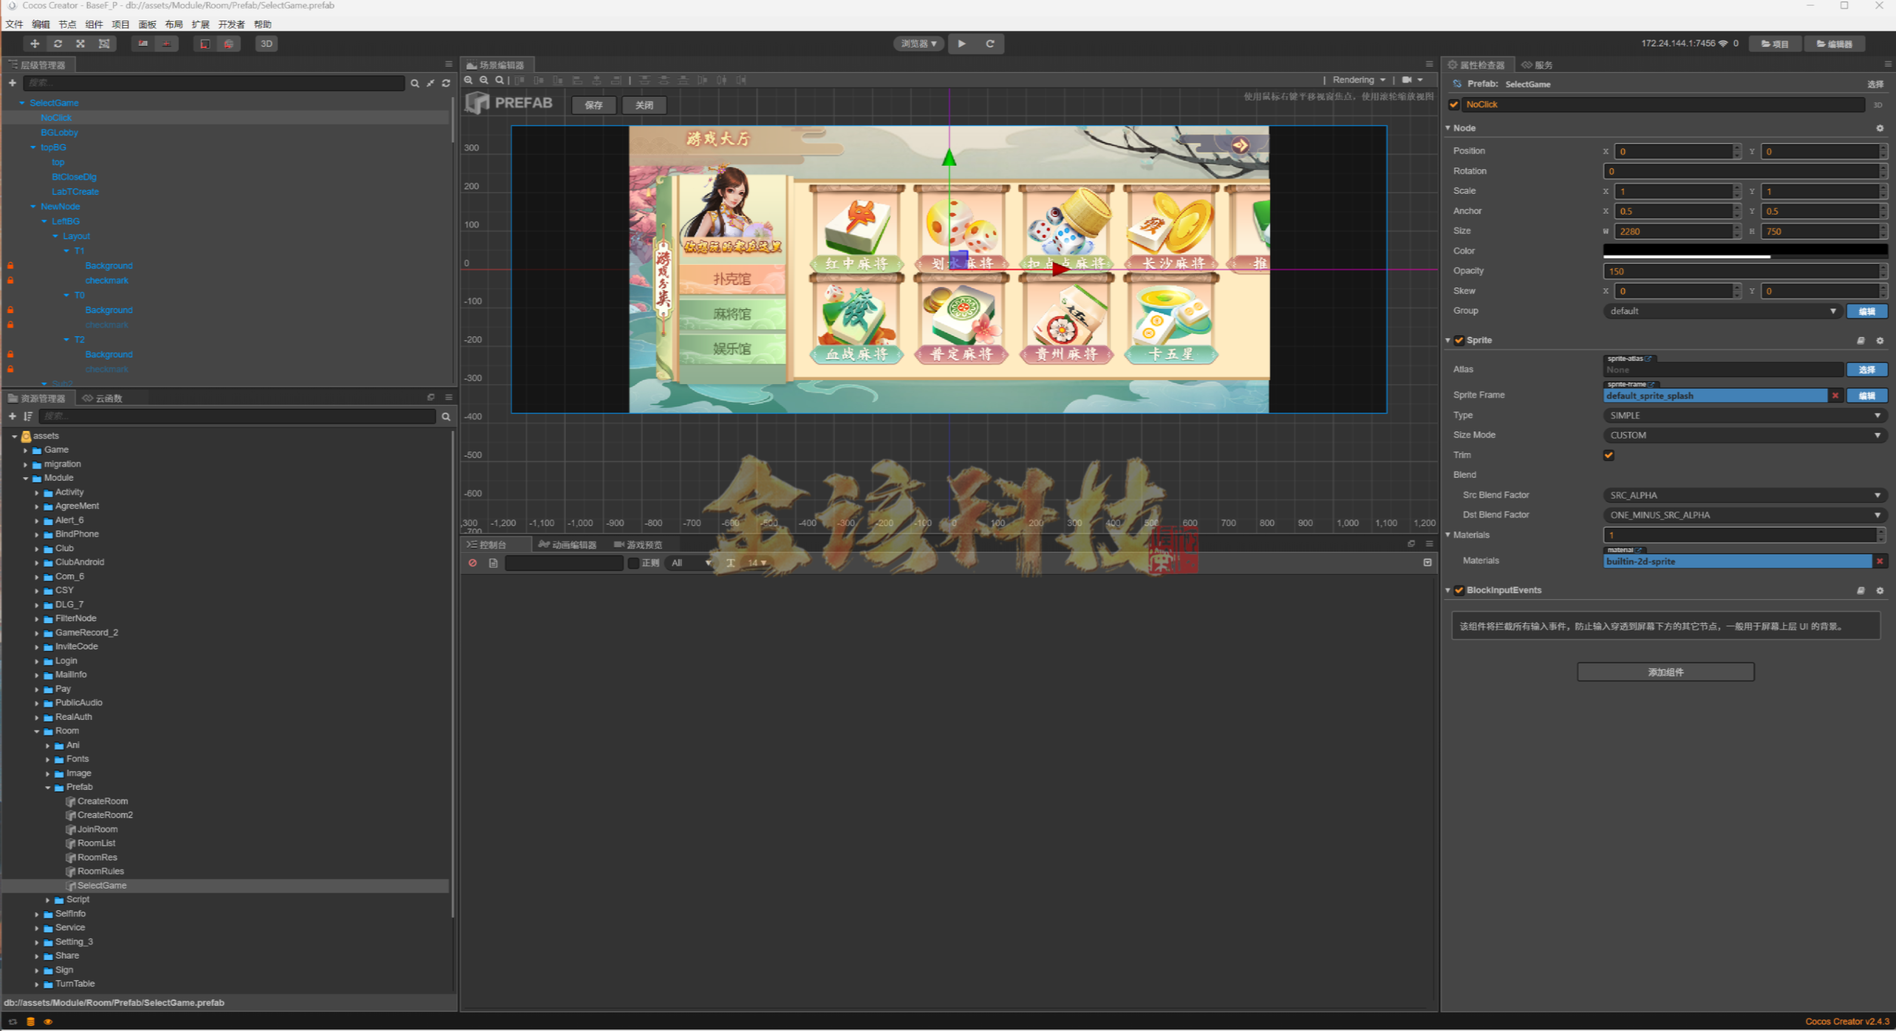Screen dimensions: 1896x1031
Task: Toggle the BlockInputEvents component checkbox
Action: [x=1460, y=591]
